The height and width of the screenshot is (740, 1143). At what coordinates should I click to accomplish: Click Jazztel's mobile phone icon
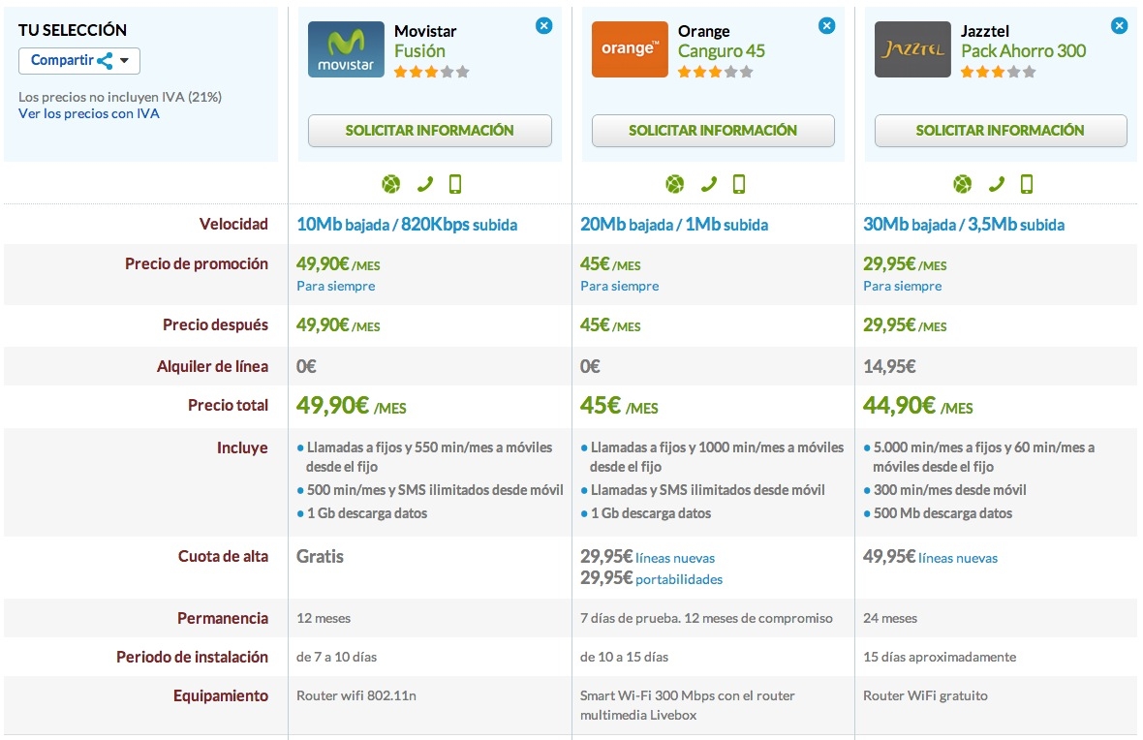tap(1027, 184)
